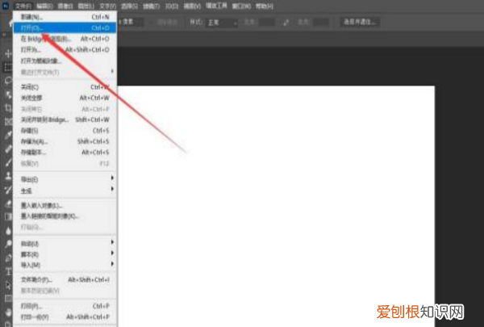Screen dimensions: 484x327
Task: Select the Brush tool
Action: point(8,162)
